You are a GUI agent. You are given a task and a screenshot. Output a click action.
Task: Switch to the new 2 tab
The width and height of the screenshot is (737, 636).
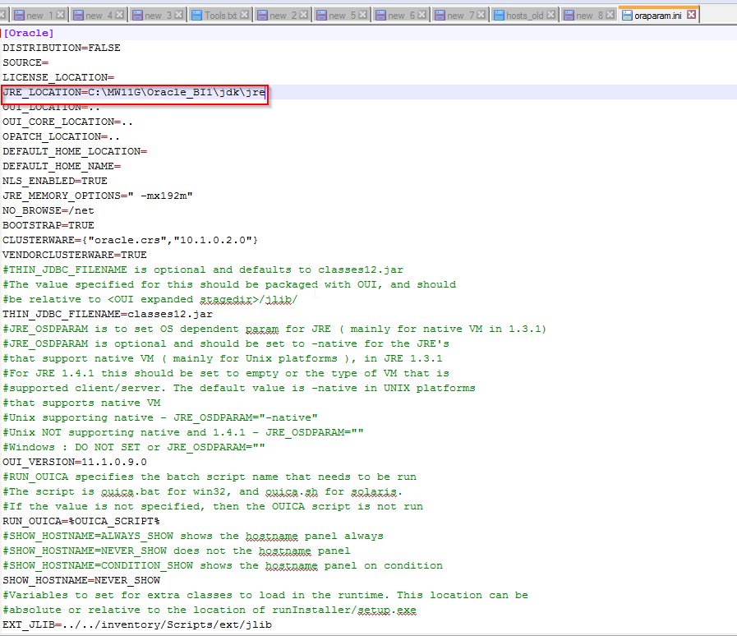pos(283,16)
